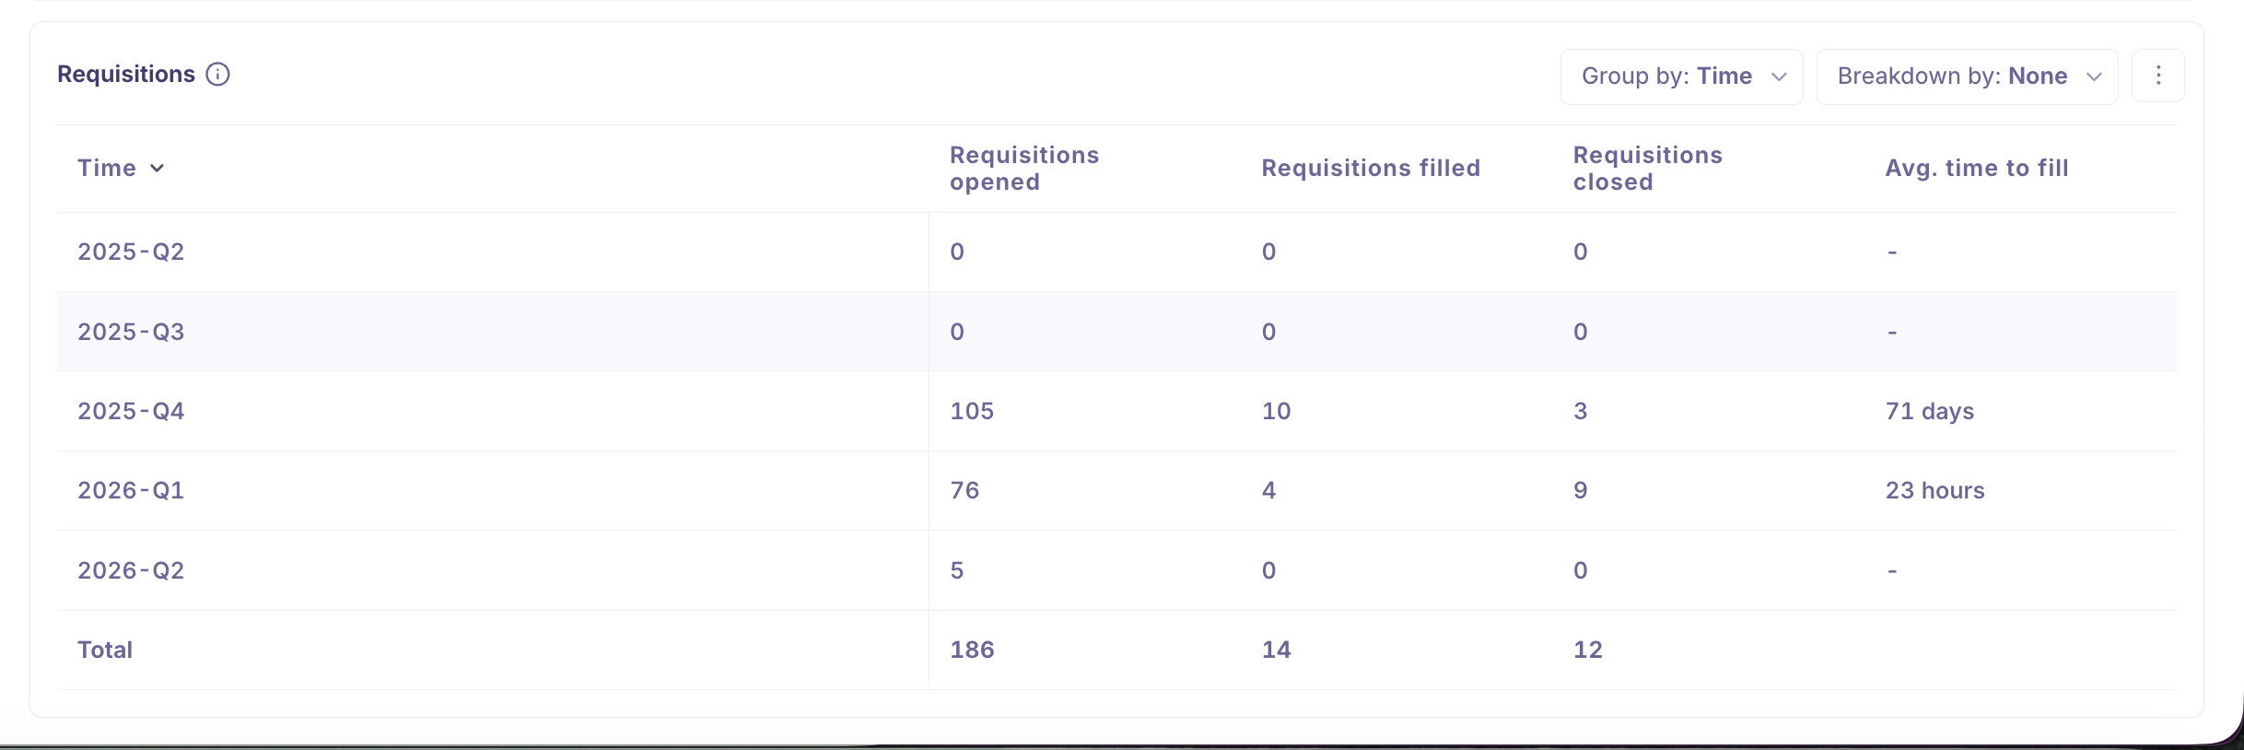Select the 2025-Q2 row

1116,252
